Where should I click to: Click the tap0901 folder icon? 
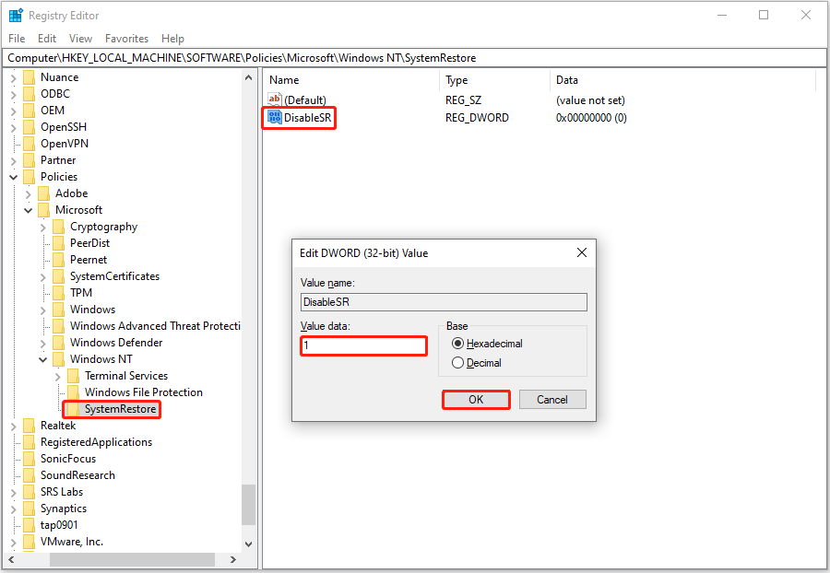click(30, 525)
